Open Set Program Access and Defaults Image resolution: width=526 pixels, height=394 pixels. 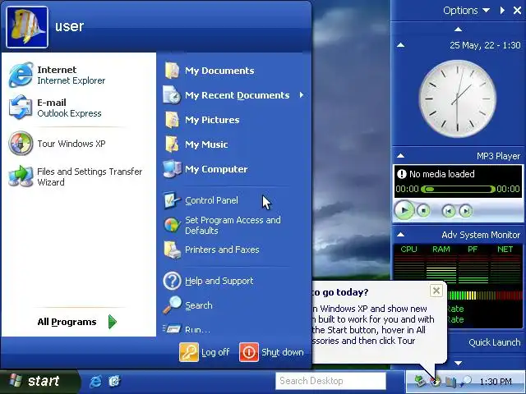pyautogui.click(x=223, y=225)
